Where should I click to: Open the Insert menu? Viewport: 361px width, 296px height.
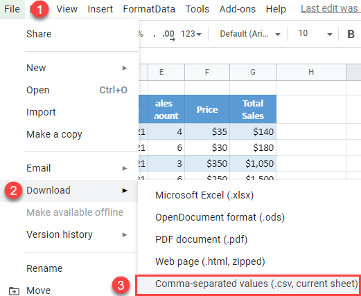click(100, 9)
